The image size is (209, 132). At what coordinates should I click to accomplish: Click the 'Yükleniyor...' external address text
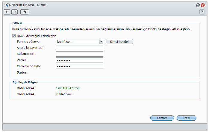tap(65, 94)
